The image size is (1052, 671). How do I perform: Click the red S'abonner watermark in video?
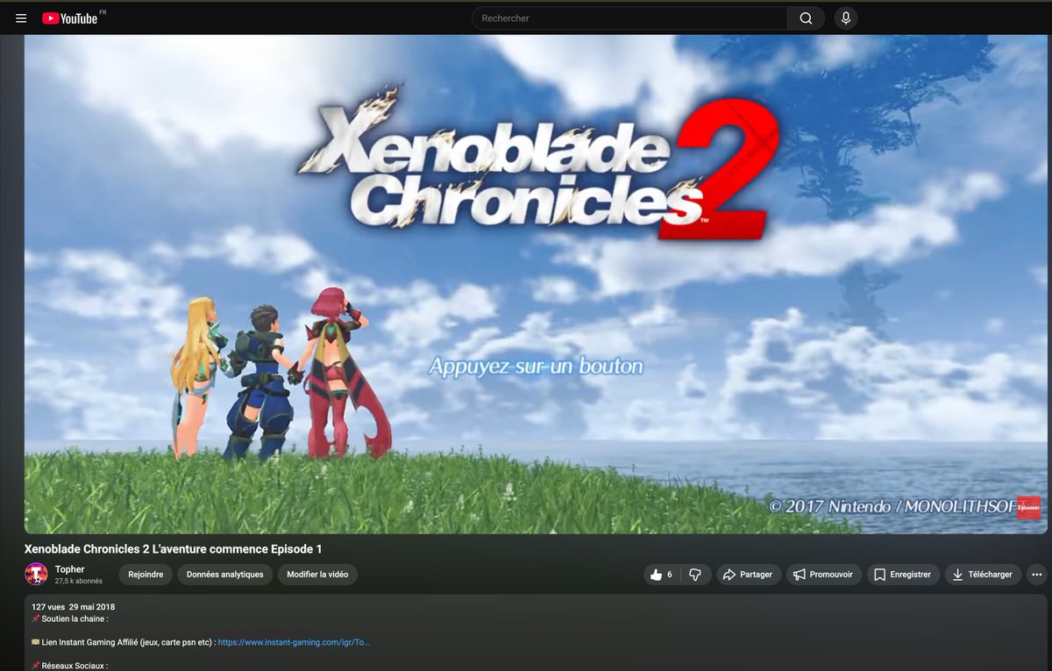[1028, 507]
